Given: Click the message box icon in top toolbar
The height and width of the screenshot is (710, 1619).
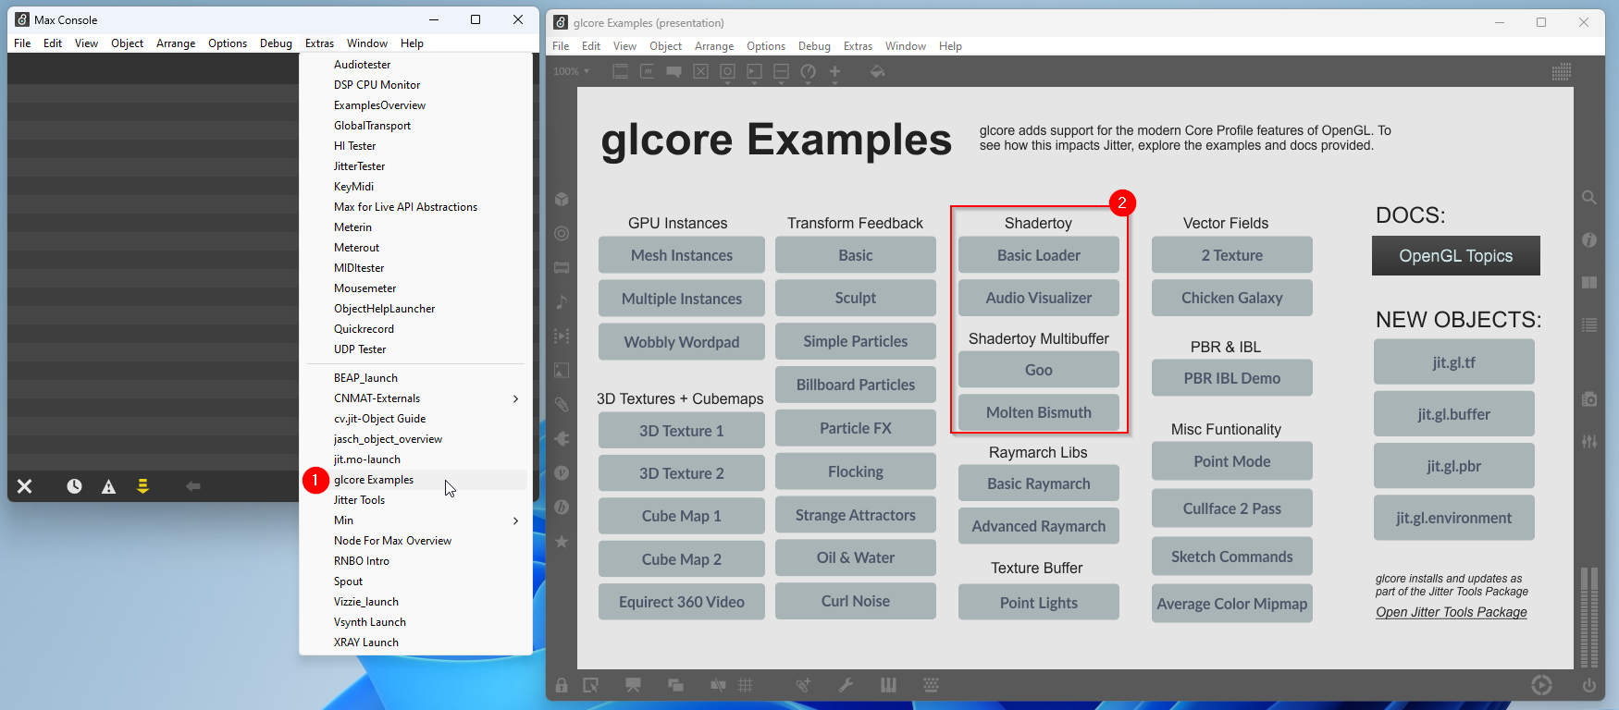Looking at the screenshot, I should coord(648,71).
